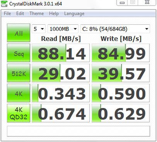Expand the C: drive selection dropdown
Screen dimensions: 157x142
pyautogui.click(x=115, y=29)
